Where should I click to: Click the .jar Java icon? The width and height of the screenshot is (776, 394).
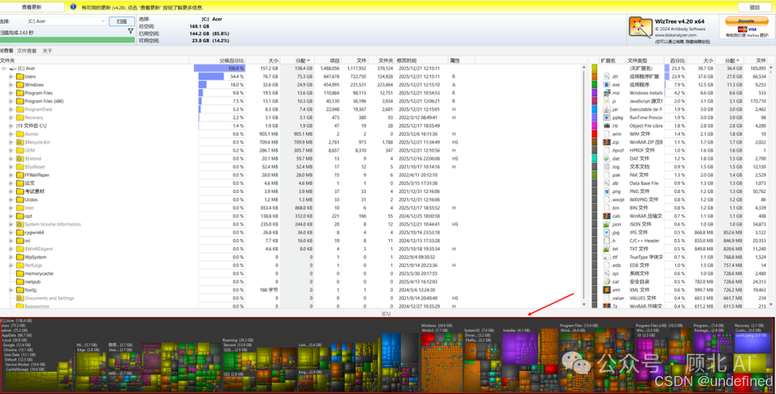click(606, 109)
